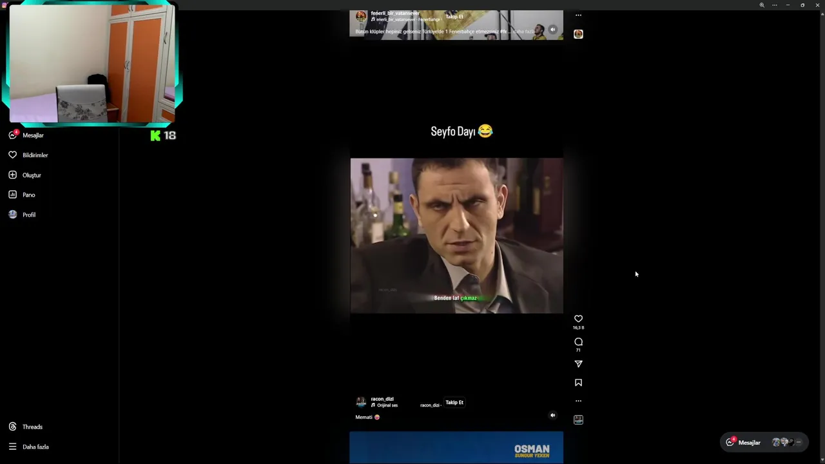
Task: Click the messenger icon with badge in sidebar
Action: coord(12,135)
